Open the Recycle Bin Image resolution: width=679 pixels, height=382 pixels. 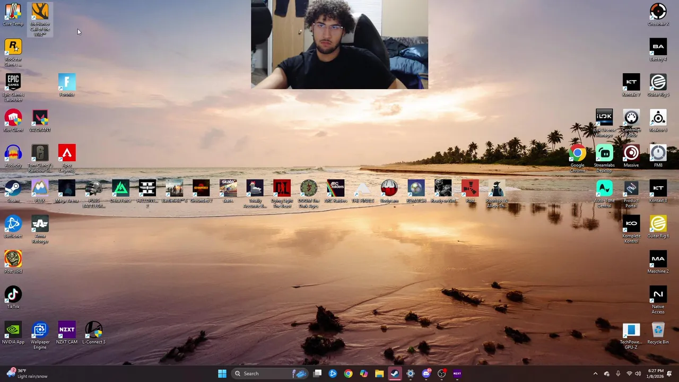[x=658, y=333]
